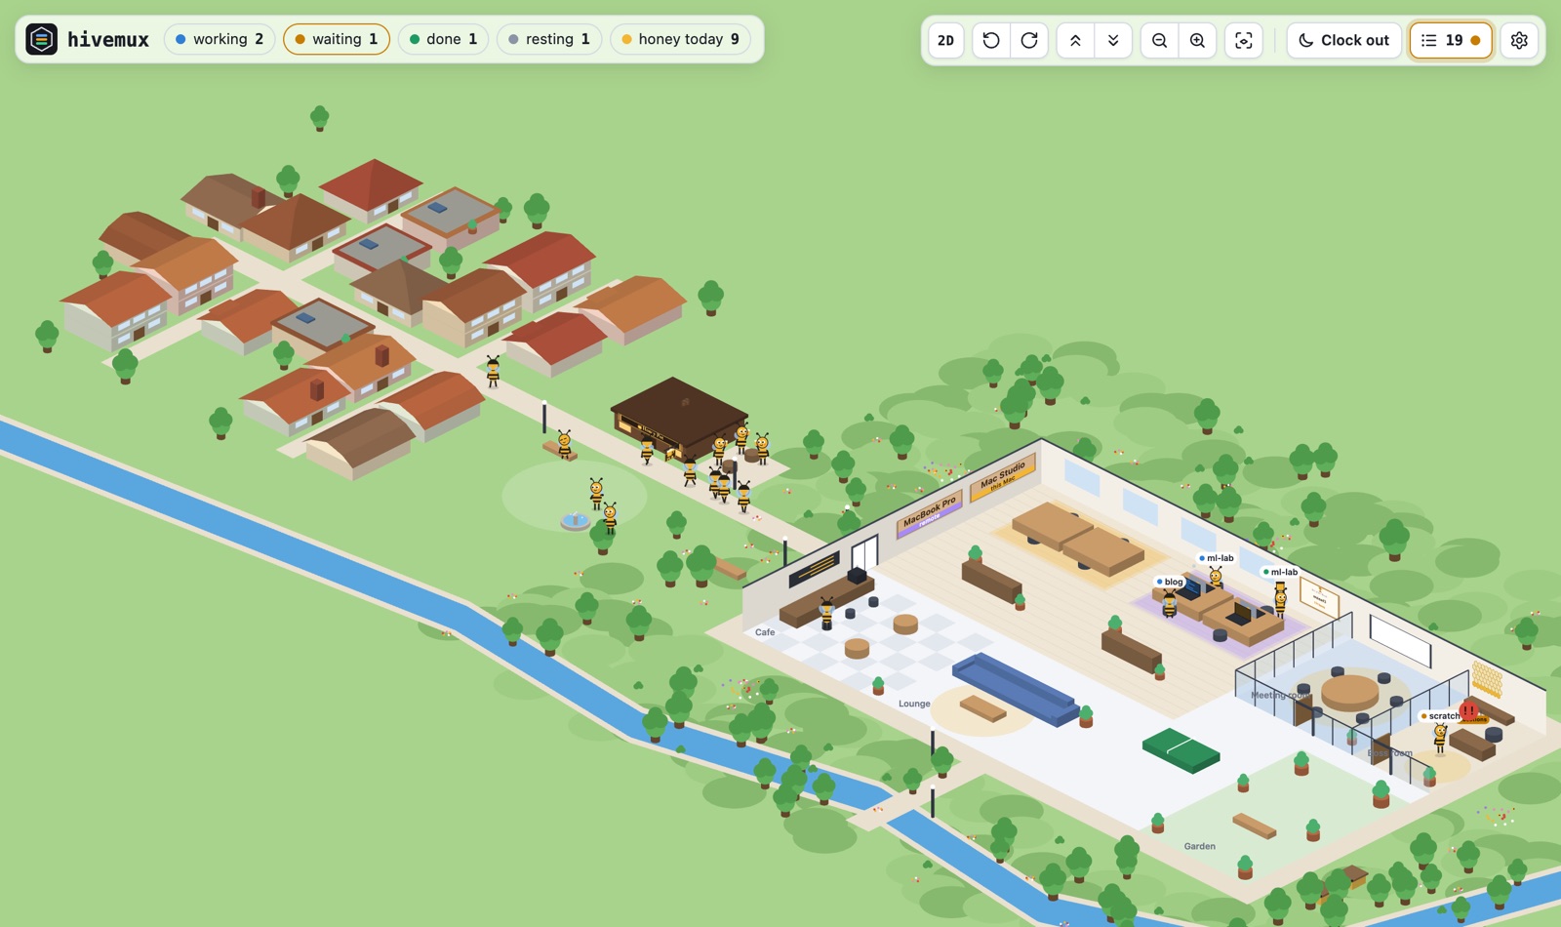The width and height of the screenshot is (1561, 927).
Task: Click the fit-to-view focus icon
Action: click(1244, 40)
